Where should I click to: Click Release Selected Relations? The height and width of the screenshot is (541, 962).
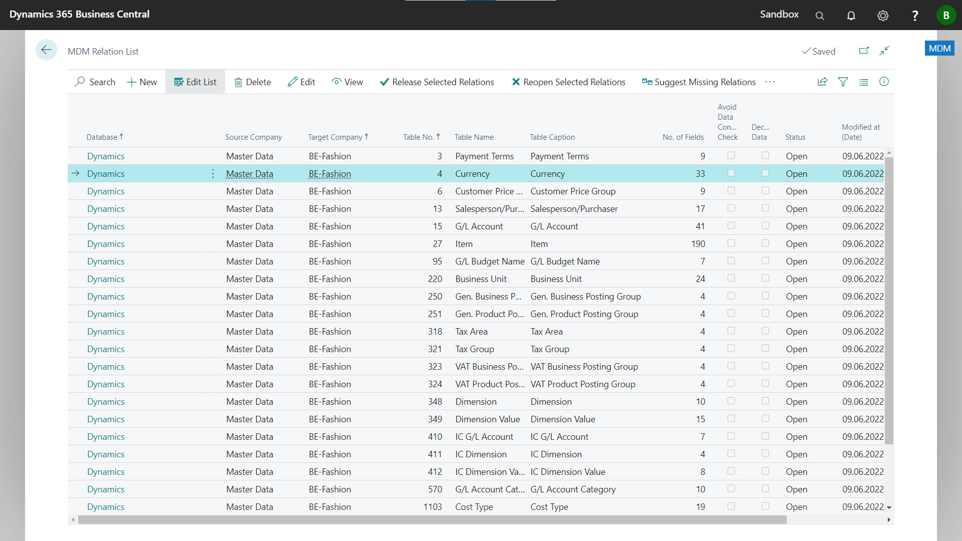tap(437, 82)
